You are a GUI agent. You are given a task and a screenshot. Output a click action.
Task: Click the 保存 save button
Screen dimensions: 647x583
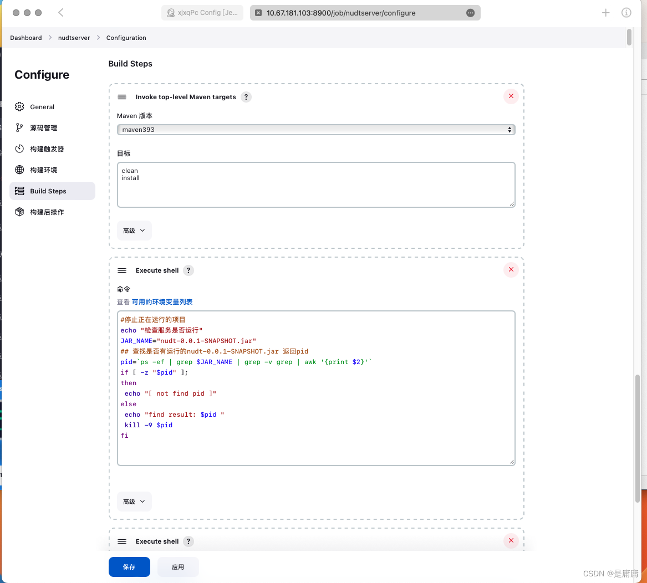129,567
